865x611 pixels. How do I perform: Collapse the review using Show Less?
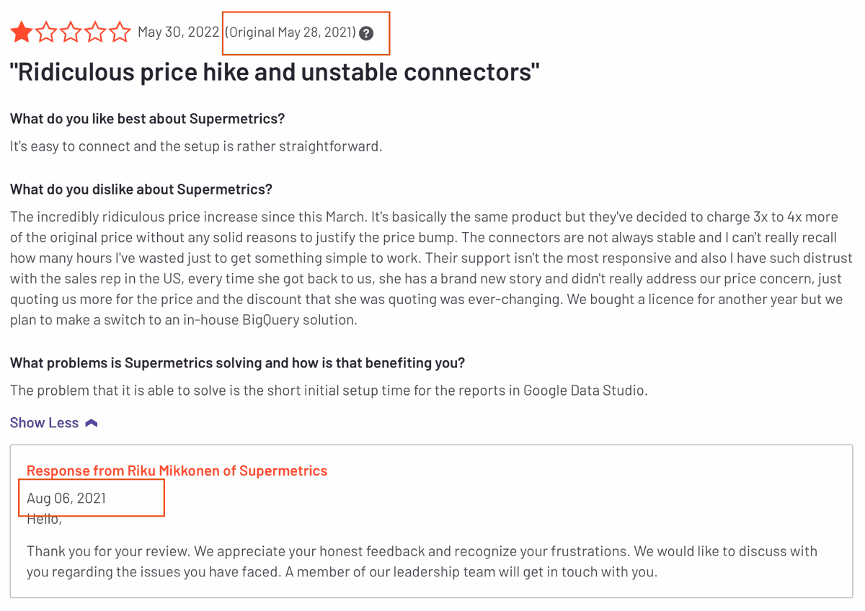coord(44,422)
